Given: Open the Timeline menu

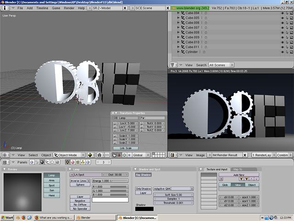Looking at the screenshot, I should click(x=42, y=8).
